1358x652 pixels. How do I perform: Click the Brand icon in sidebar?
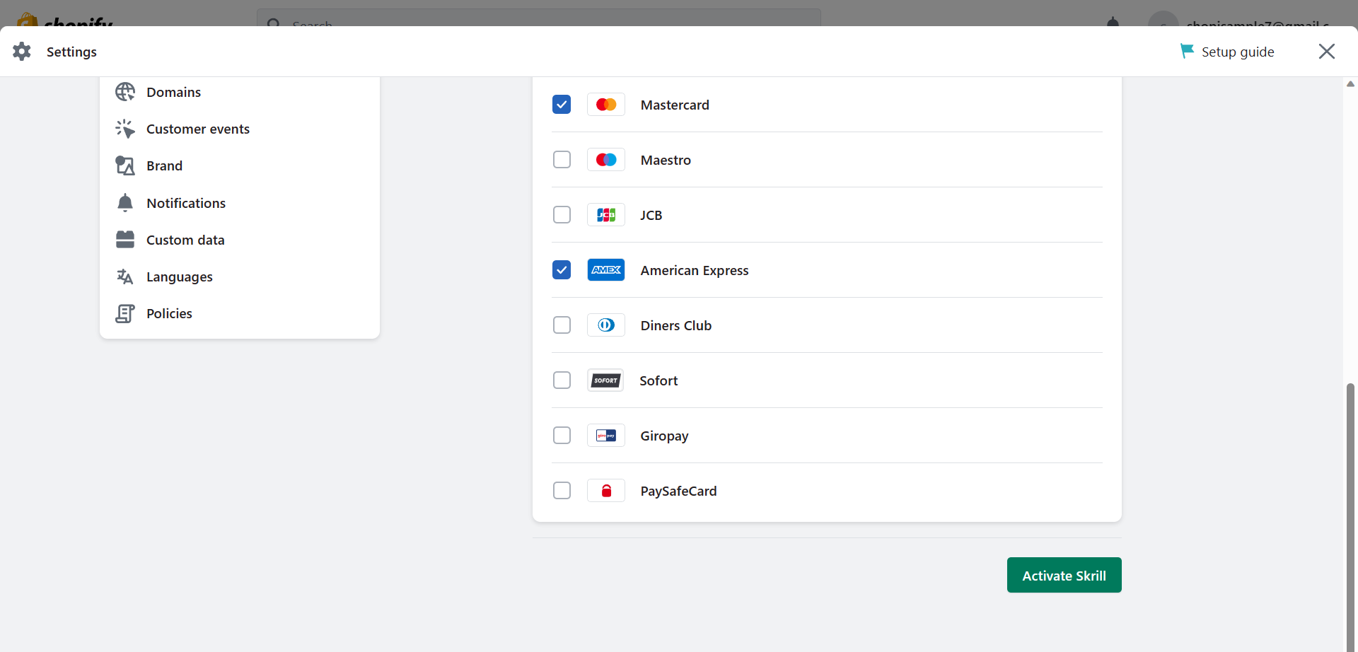click(x=125, y=165)
